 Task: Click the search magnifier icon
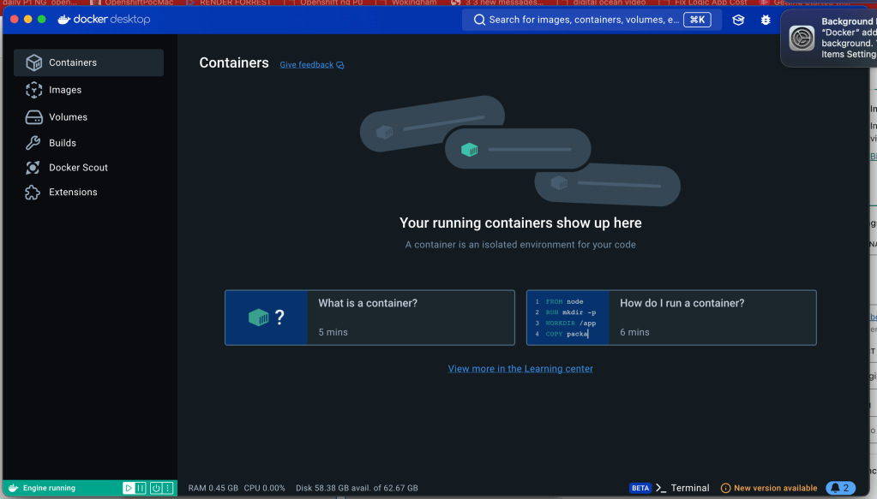(x=479, y=20)
